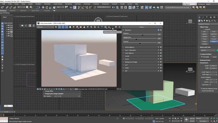Open the RGB color channel dropdown in VFB
This screenshot has width=218, height=123.
click(45, 27)
